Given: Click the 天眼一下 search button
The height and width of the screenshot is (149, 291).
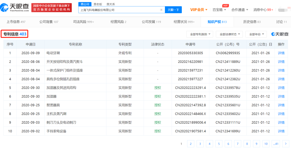Looking at the screenshot, I should pos(173,10).
